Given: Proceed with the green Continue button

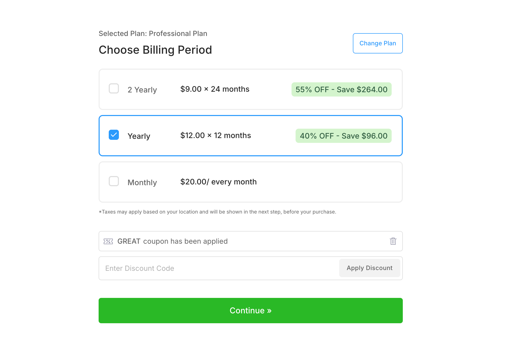Looking at the screenshot, I should [250, 310].
